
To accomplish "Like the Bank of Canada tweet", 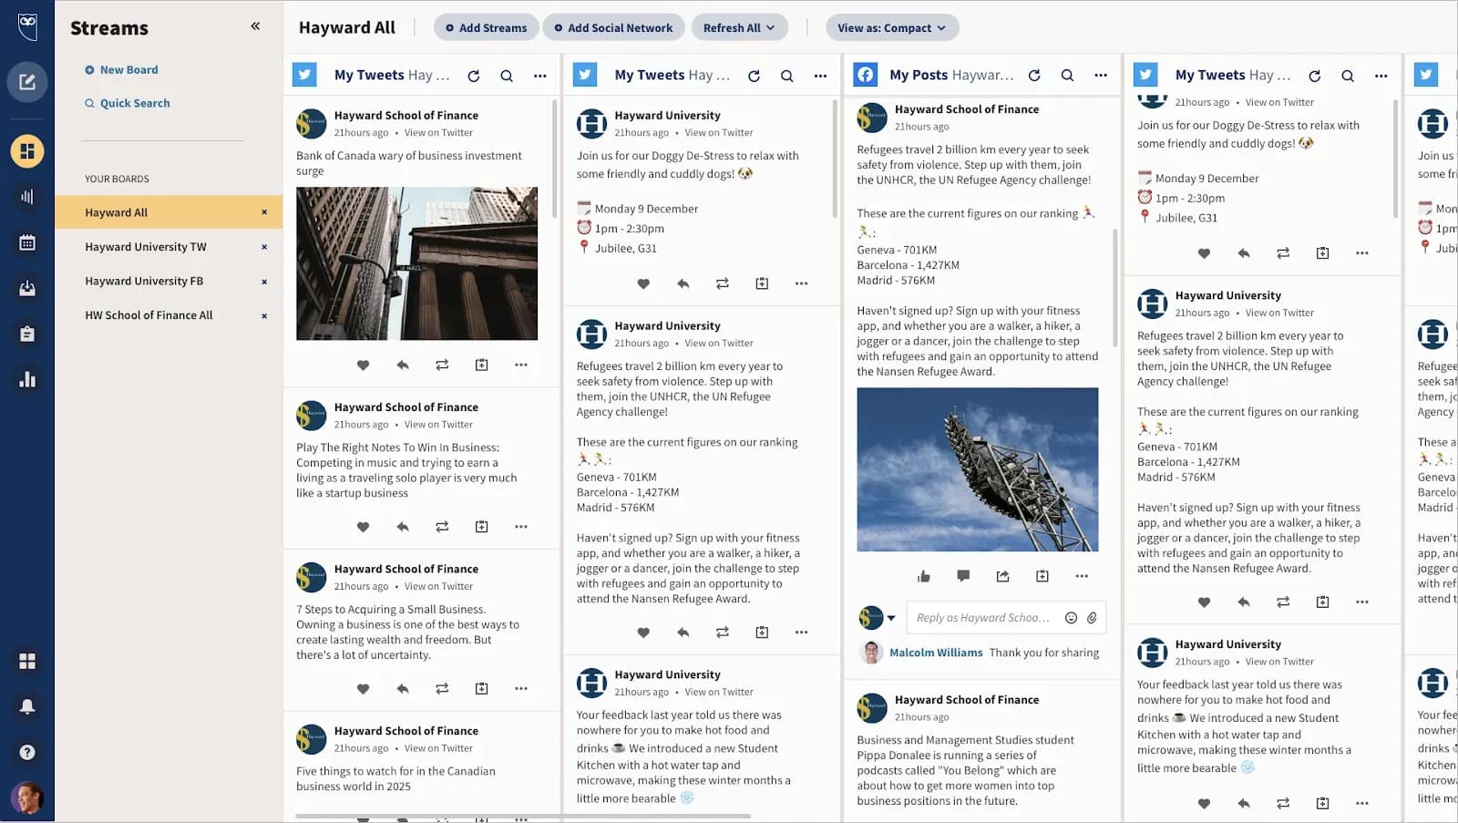I will pyautogui.click(x=363, y=365).
